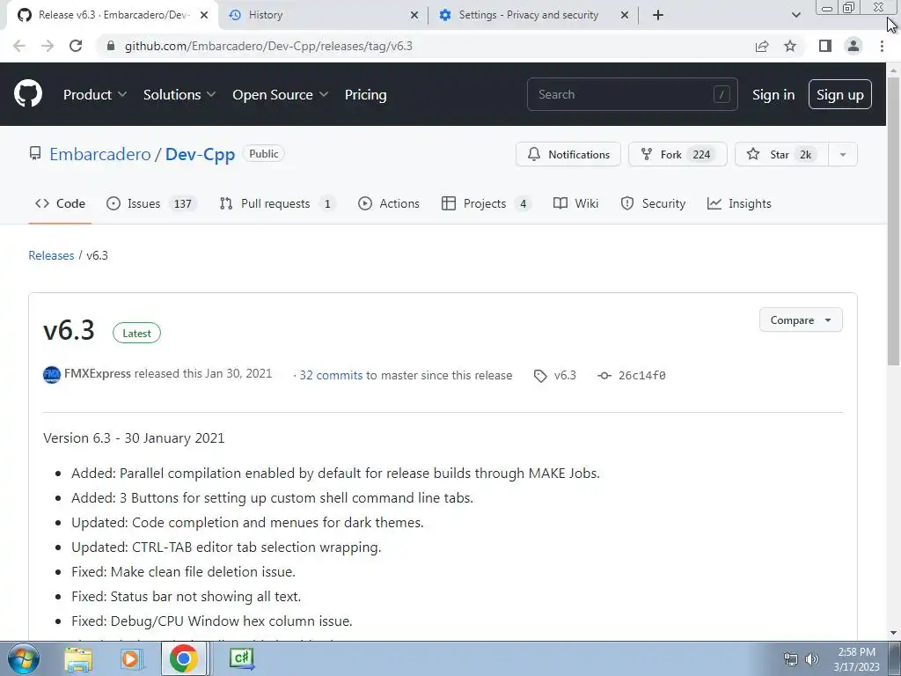Open the Issues tab
The width and height of the screenshot is (901, 676).
point(151,203)
